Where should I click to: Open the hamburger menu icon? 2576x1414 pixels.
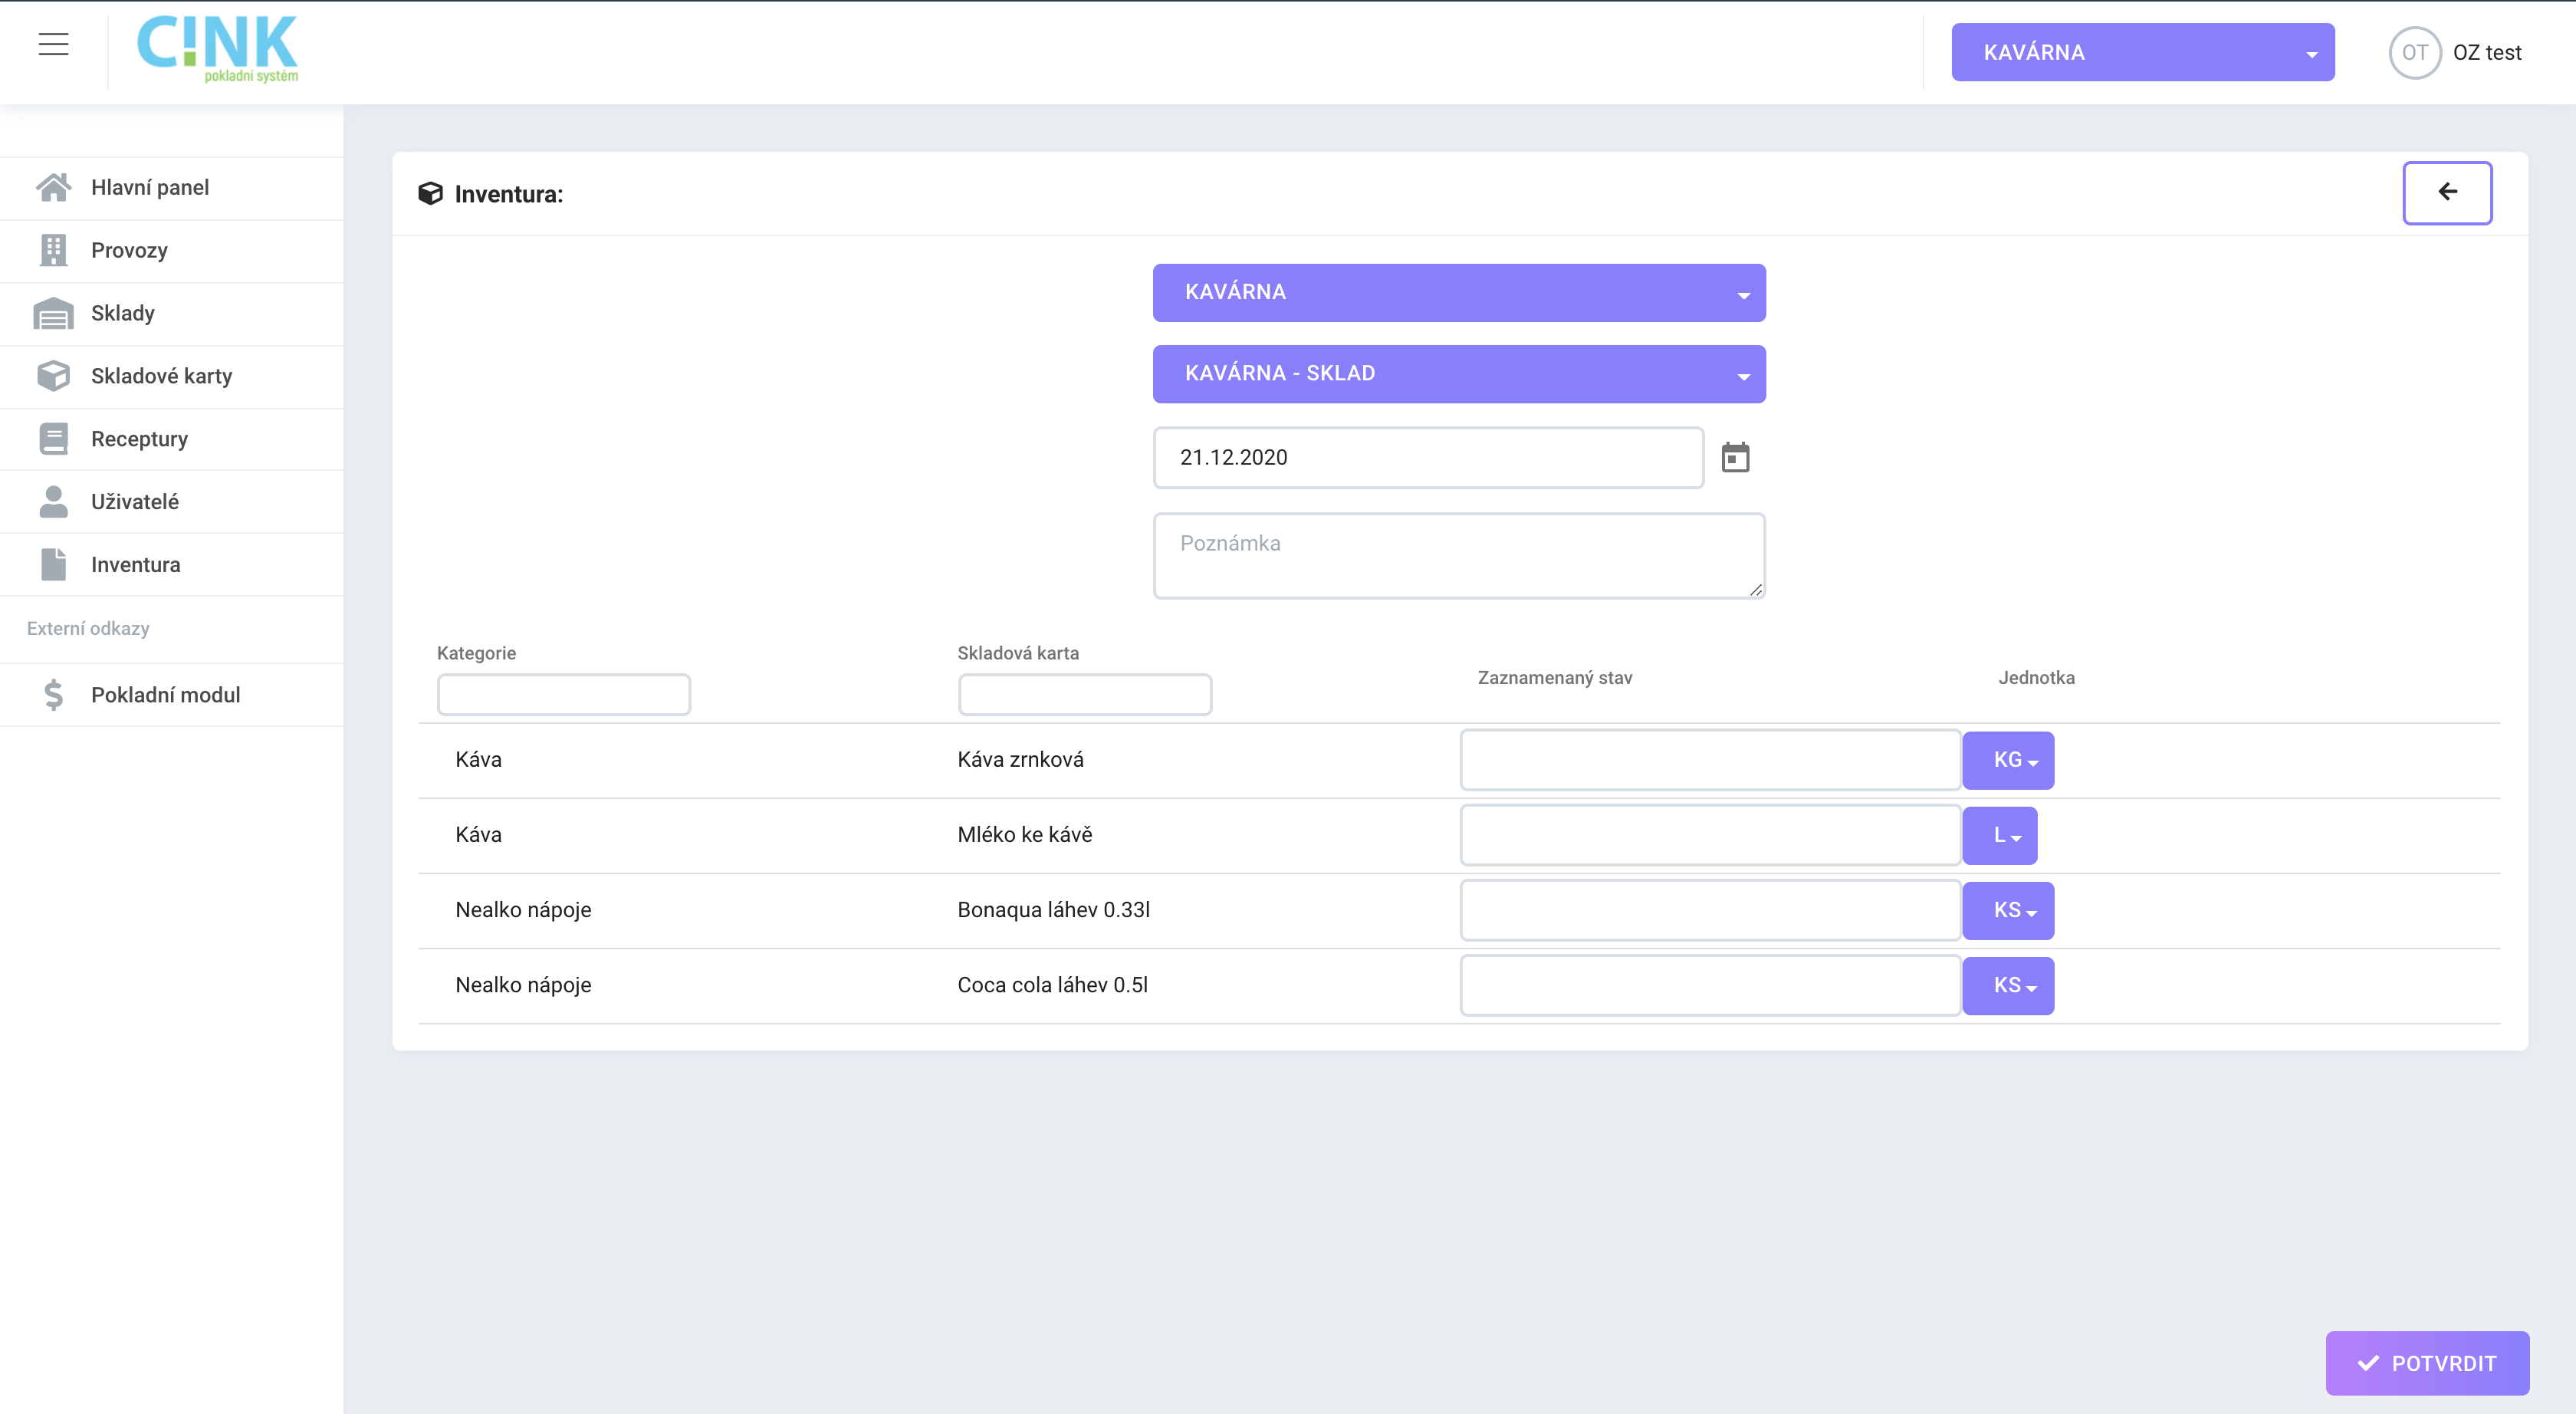click(x=53, y=44)
